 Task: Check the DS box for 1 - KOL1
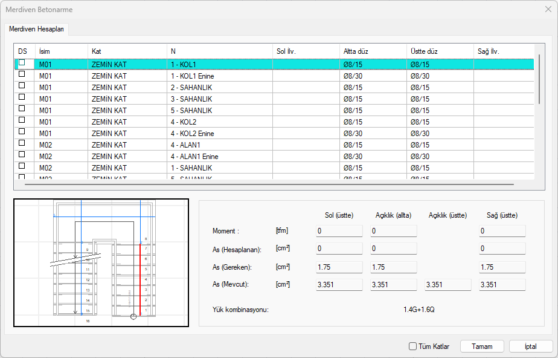tap(22, 63)
